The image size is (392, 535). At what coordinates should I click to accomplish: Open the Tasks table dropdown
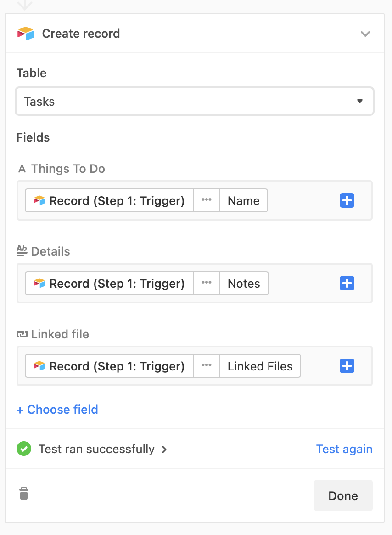point(195,101)
